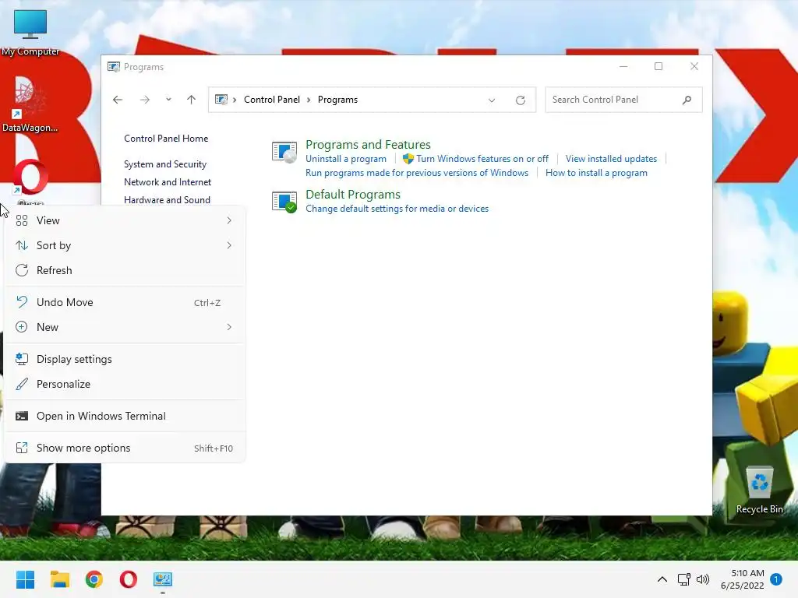
Task: Choose Personalize in context menu
Action: click(x=125, y=384)
